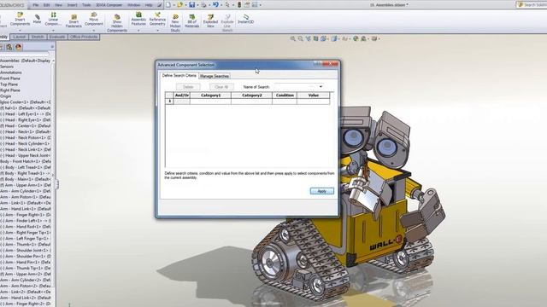Click the Zoom to Area magnifier icon
The image size is (547, 307).
click(300, 38)
